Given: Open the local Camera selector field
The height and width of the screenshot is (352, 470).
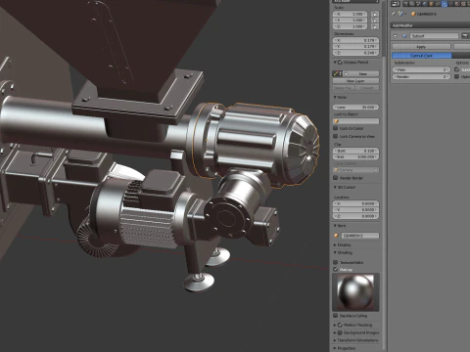Looking at the screenshot, I should click(x=355, y=170).
